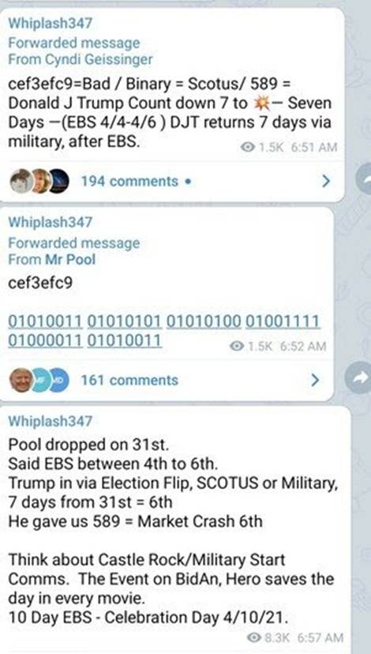Tap the eye views icon at 6:52 AM
The image size is (371, 654).
tap(237, 346)
